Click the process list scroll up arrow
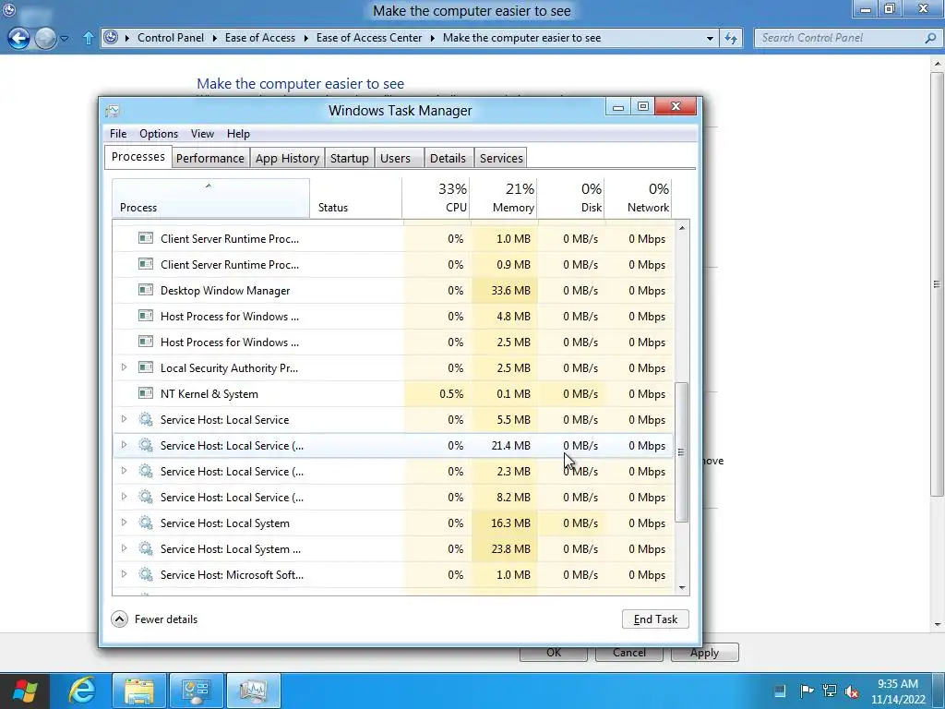The height and width of the screenshot is (709, 945). (x=682, y=228)
